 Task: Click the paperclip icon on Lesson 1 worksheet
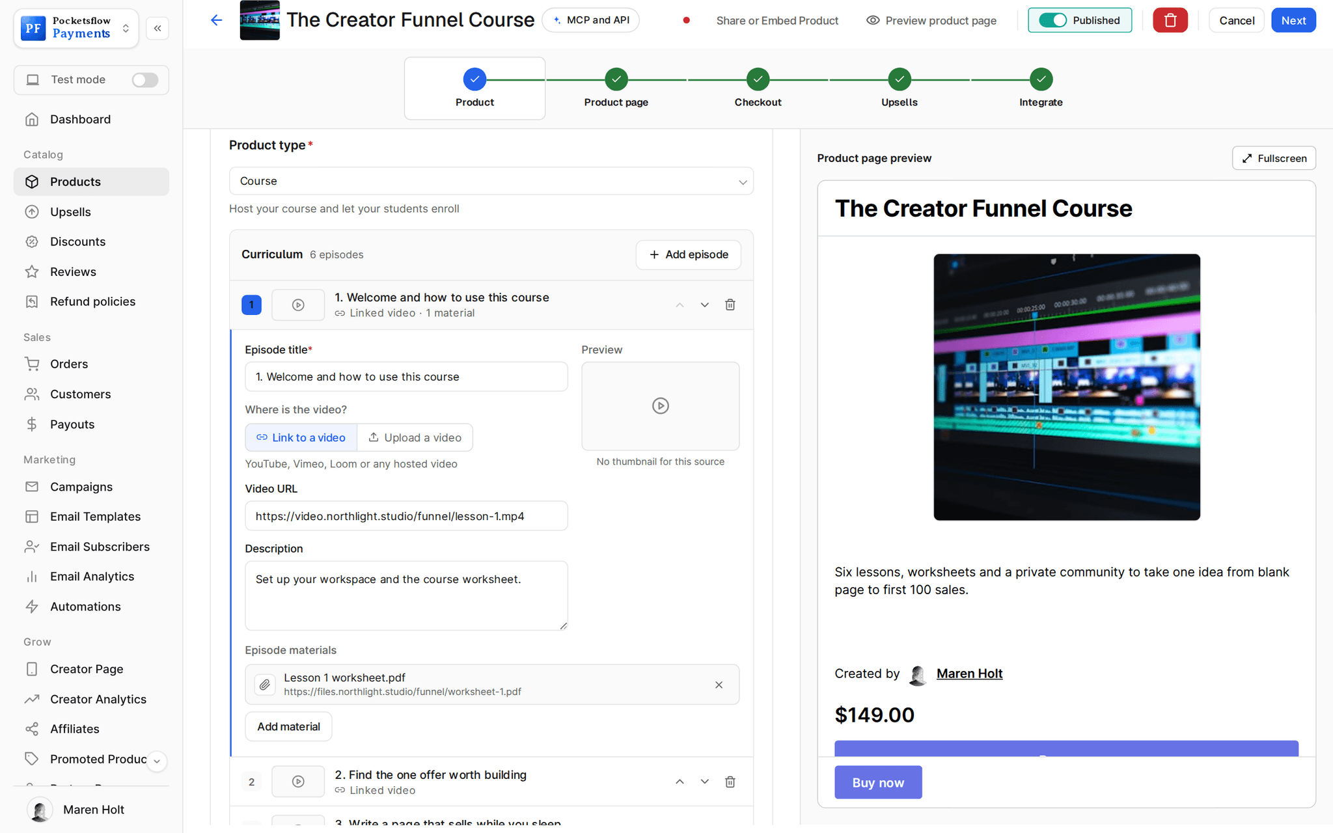(x=264, y=685)
